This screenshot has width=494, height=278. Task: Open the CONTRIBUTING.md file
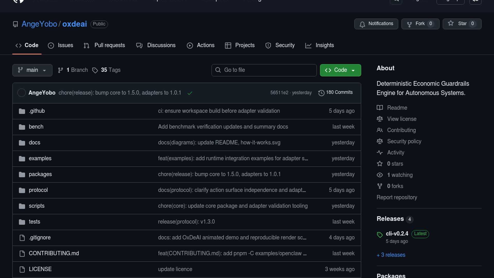(x=54, y=253)
